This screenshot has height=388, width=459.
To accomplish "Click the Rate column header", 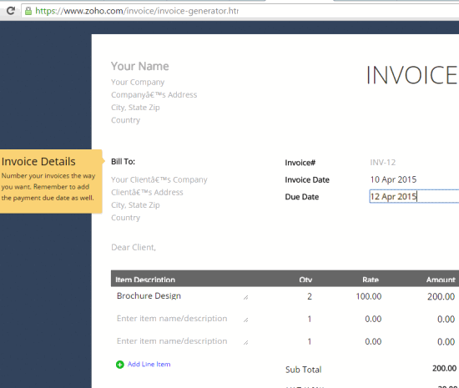I will (371, 280).
